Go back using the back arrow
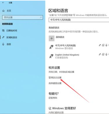Screen dimensions: 109x114 pyautogui.click(x=3, y=3)
